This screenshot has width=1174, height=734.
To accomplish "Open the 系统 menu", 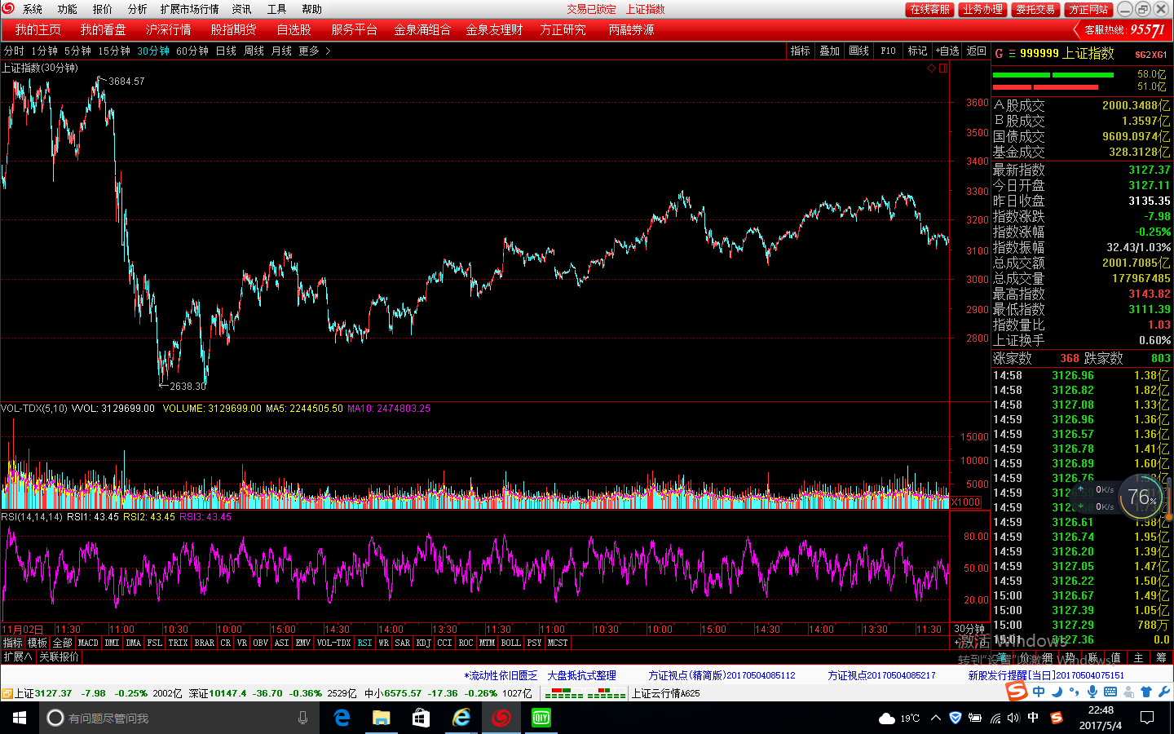I will pyautogui.click(x=33, y=9).
